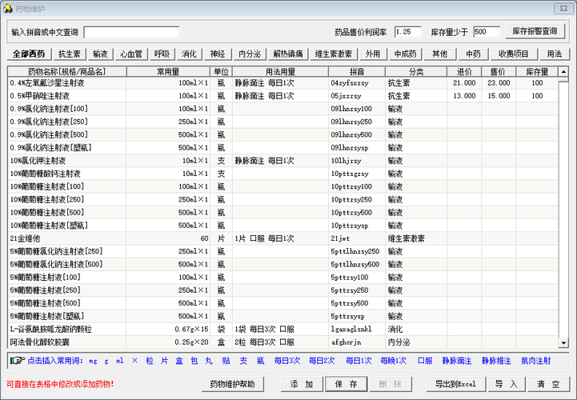Export the list with 导出到Excel

[x=456, y=384]
